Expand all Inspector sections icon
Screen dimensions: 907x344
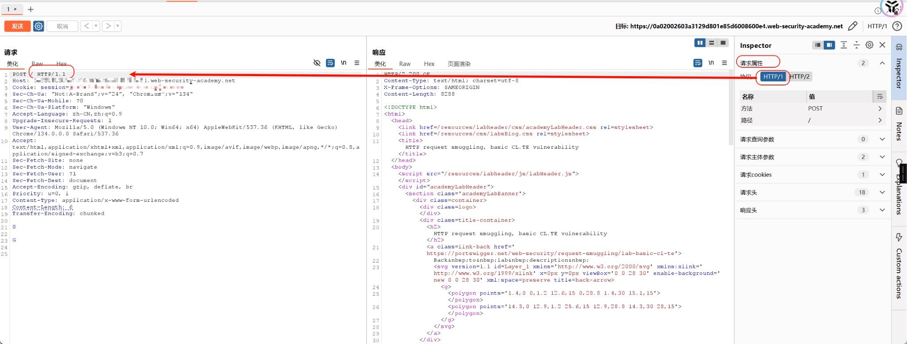point(844,45)
